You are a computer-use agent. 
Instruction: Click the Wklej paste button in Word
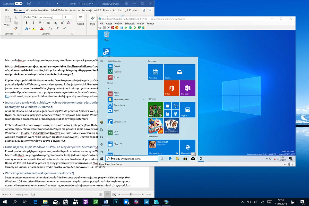point(7,22)
